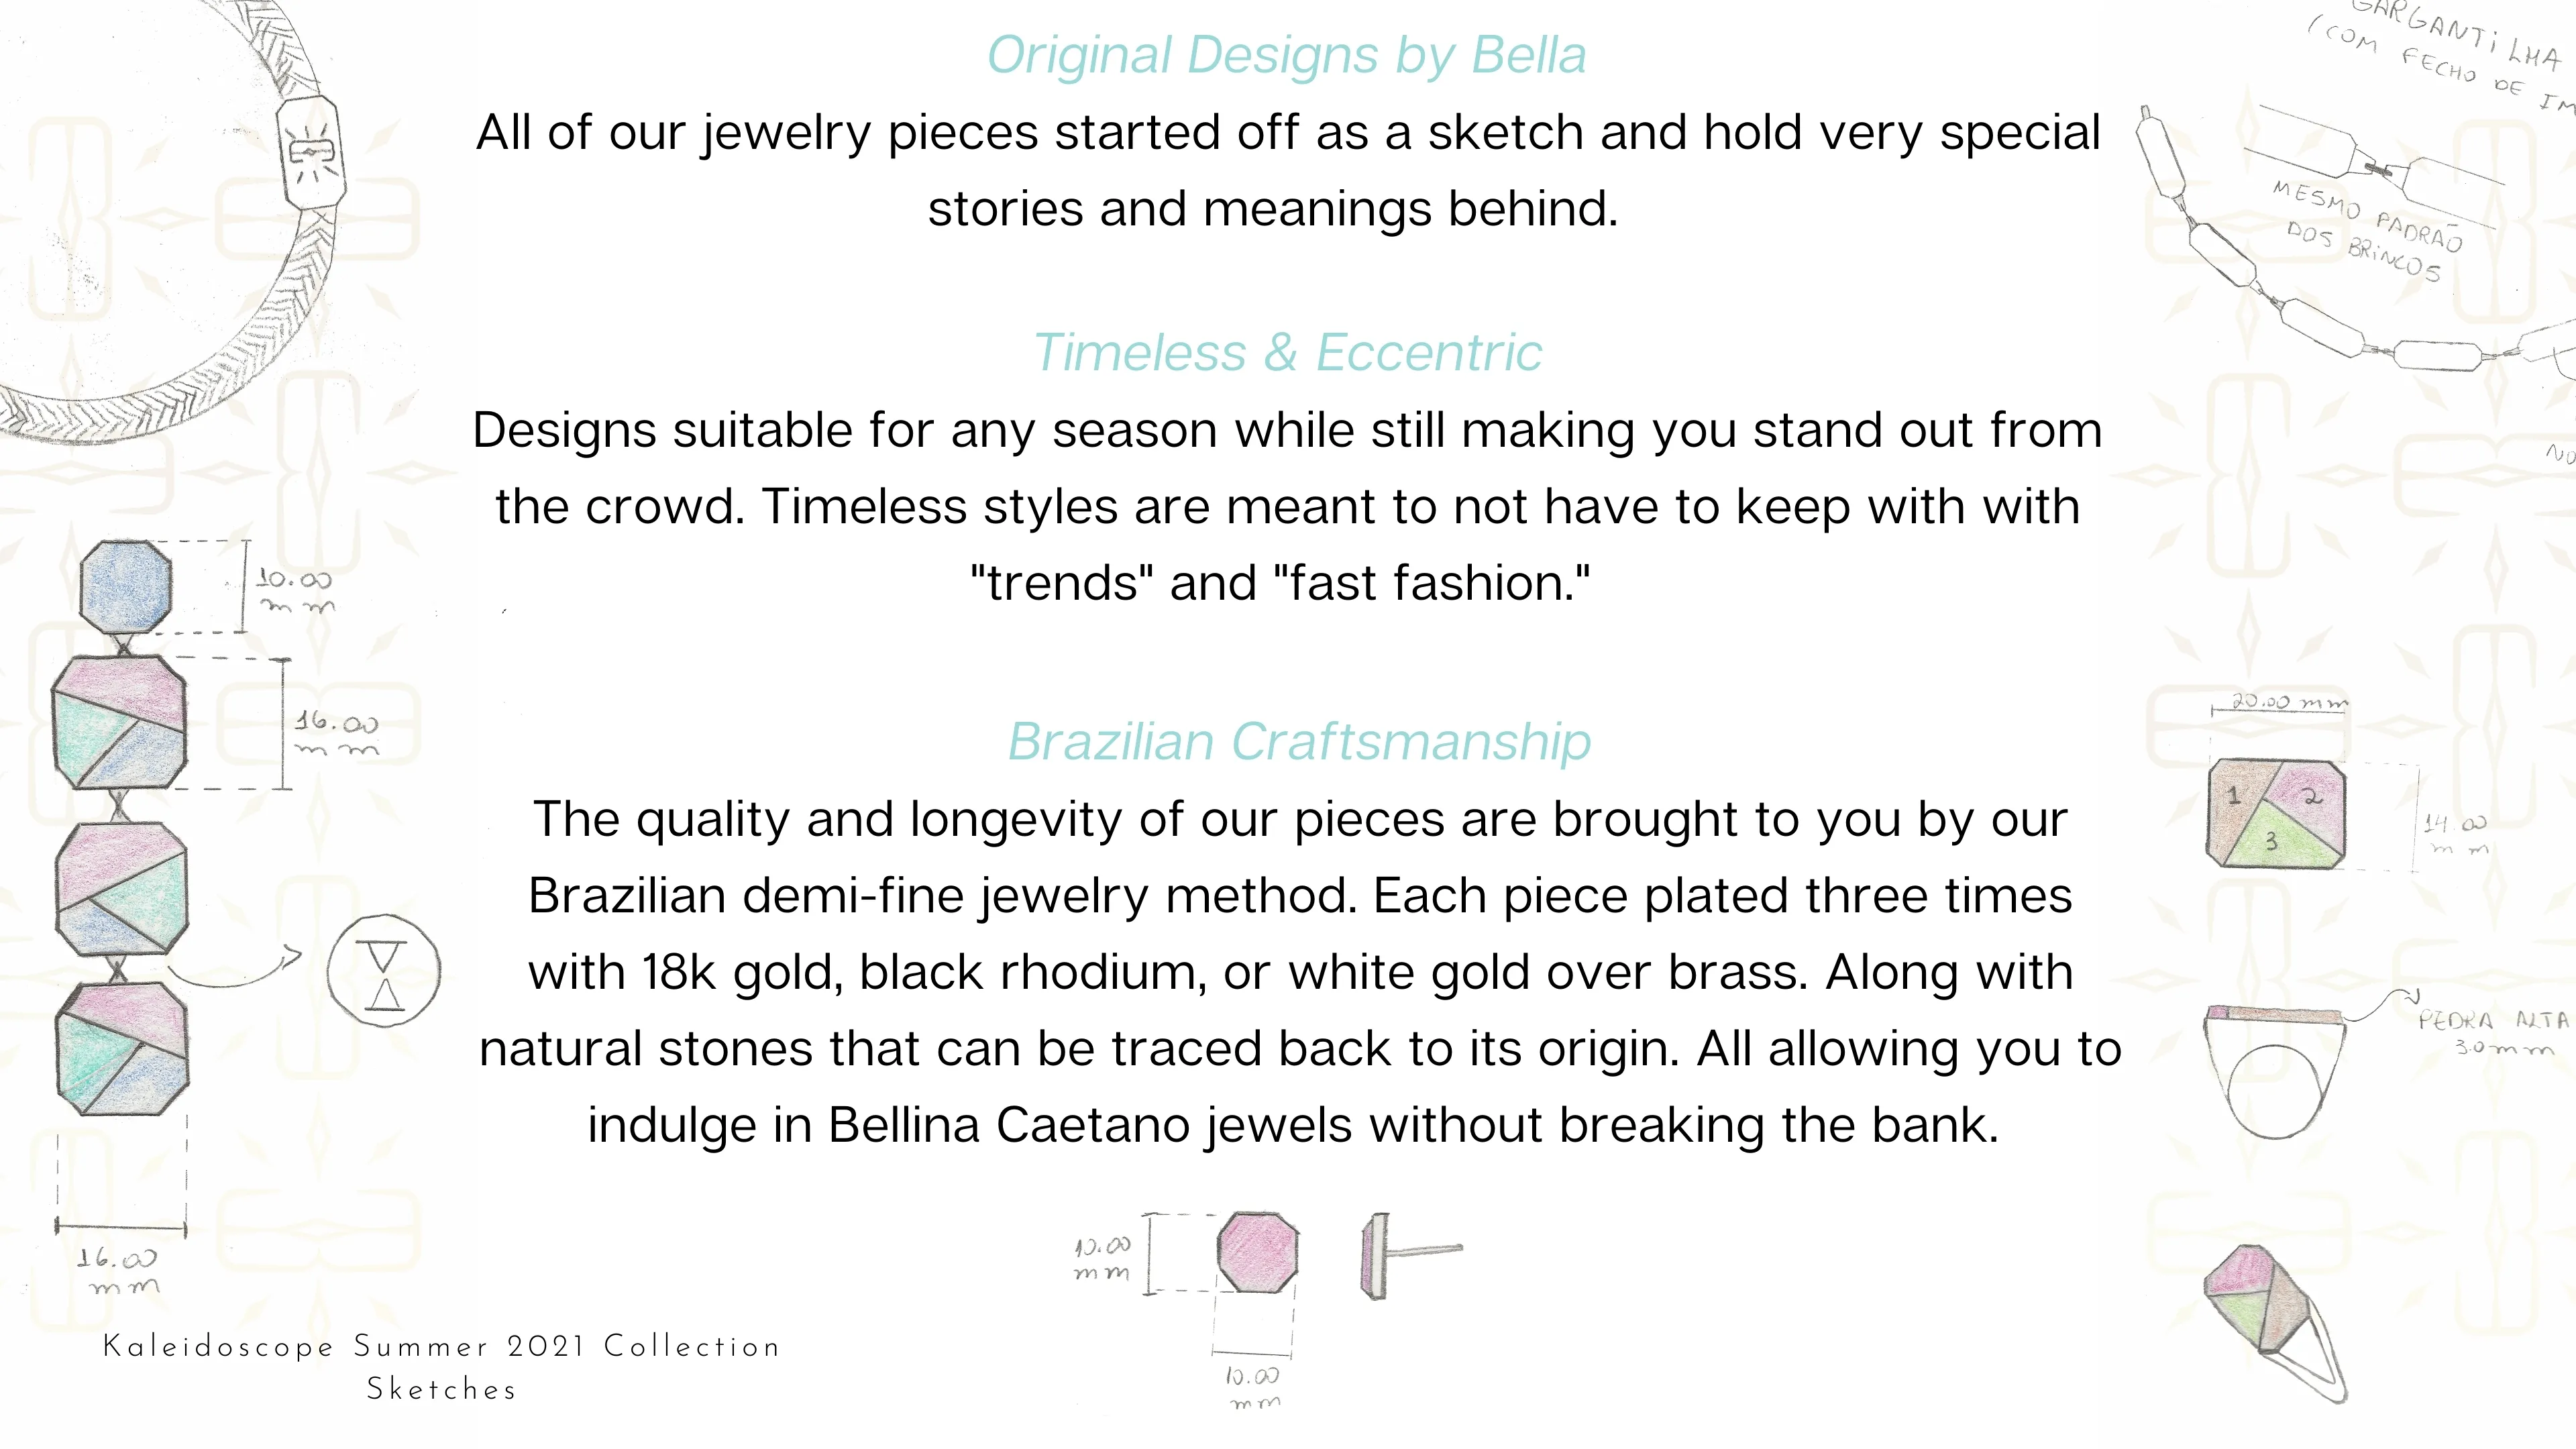Click paragraph about Brazilian demi-fine jewelry method
2576x1449 pixels.
1299,972
